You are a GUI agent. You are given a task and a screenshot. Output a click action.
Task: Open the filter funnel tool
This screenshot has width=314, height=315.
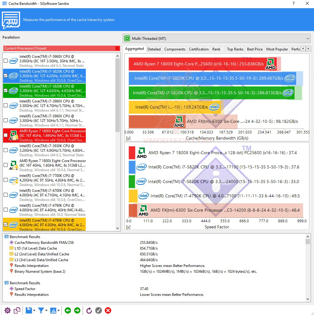coord(41,310)
